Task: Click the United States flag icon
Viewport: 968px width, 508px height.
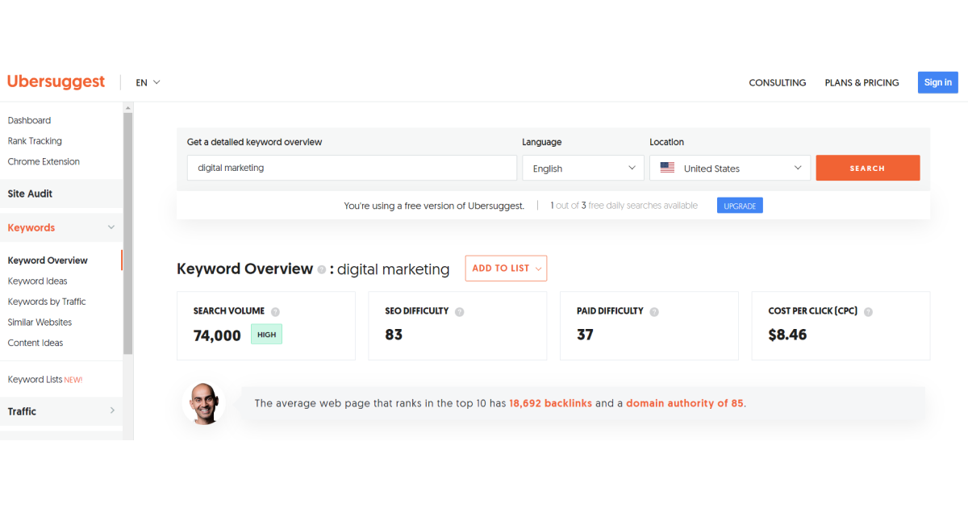Action: point(667,168)
